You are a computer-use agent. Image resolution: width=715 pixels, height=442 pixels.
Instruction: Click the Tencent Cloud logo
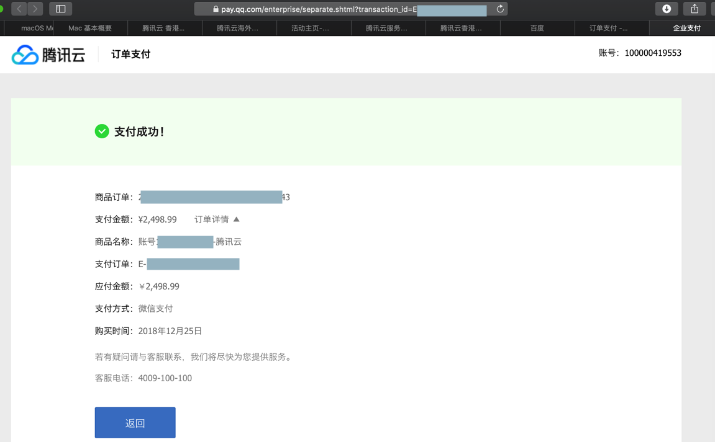pyautogui.click(x=48, y=55)
